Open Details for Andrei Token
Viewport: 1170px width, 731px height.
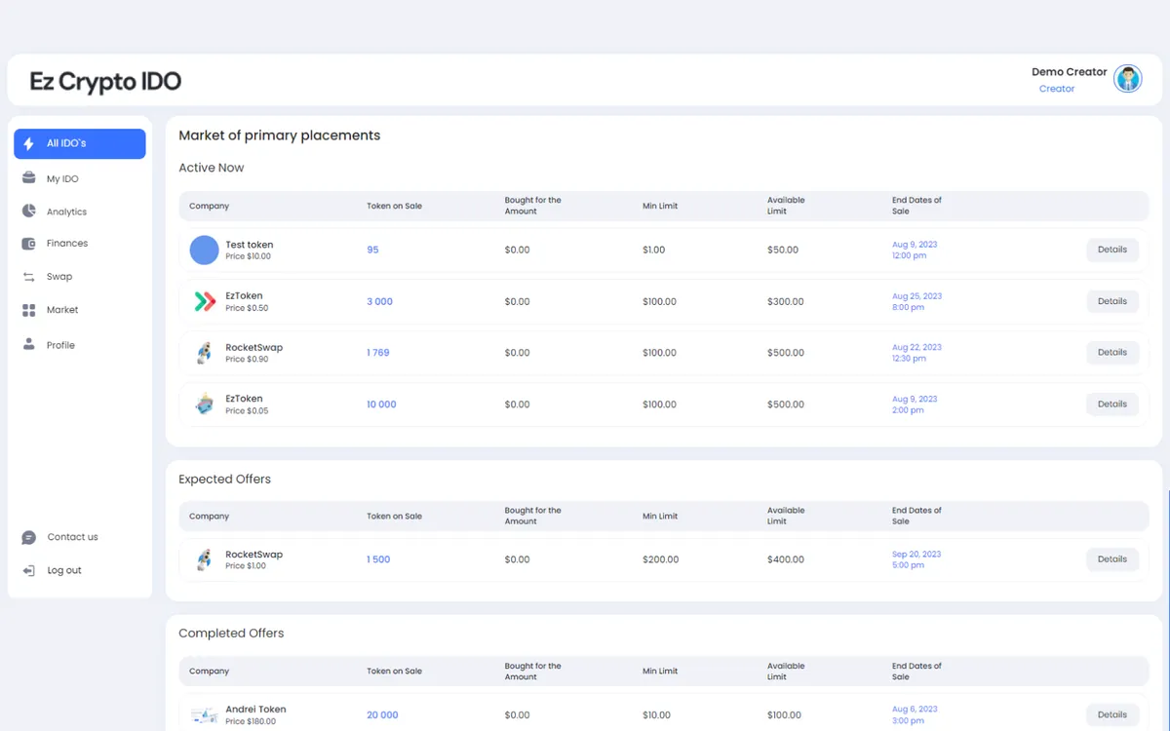point(1112,714)
